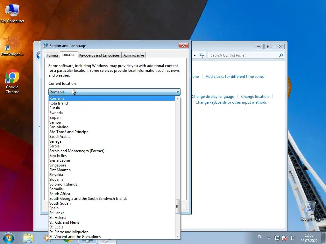This screenshot has height=244, width=326.
Task: Click scroll down arrow of location list
Action: pyautogui.click(x=178, y=236)
